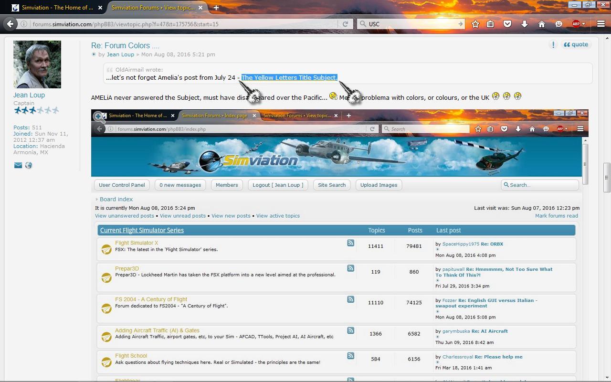The height and width of the screenshot is (382, 611).
Task: Go to the home page via house icon
Action: pos(542,24)
